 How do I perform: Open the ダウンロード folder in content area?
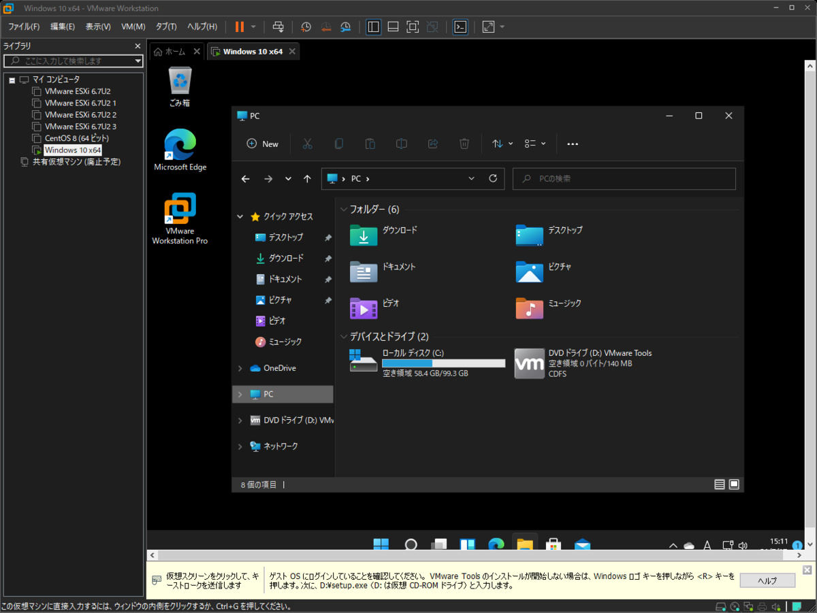385,234
